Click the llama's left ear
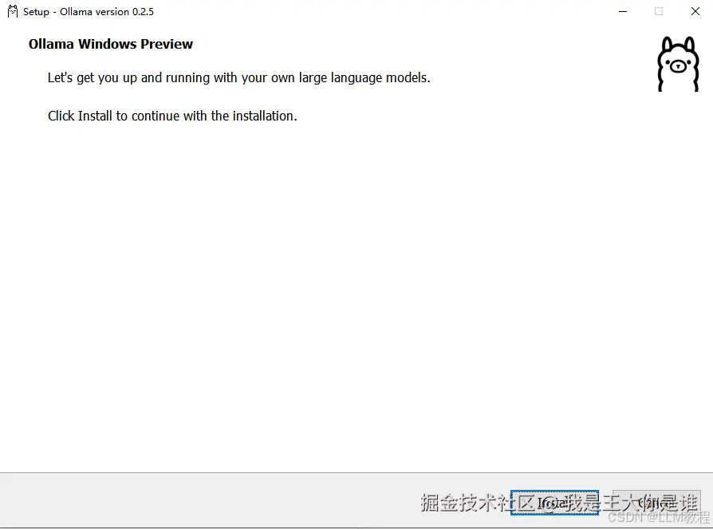 pyautogui.click(x=666, y=44)
